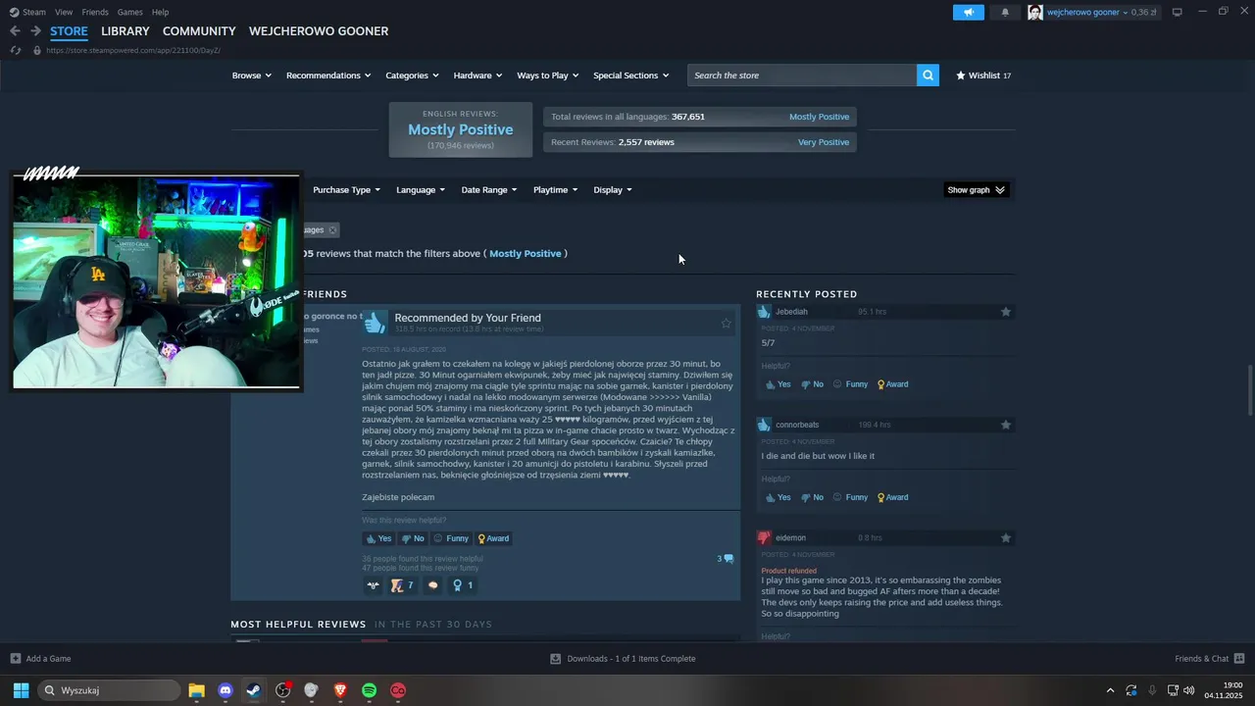Go forward with the right arrow
Screen dimensions: 1255x706
35,31
